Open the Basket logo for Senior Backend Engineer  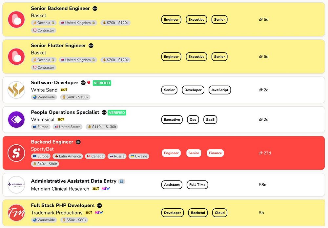click(x=16, y=19)
